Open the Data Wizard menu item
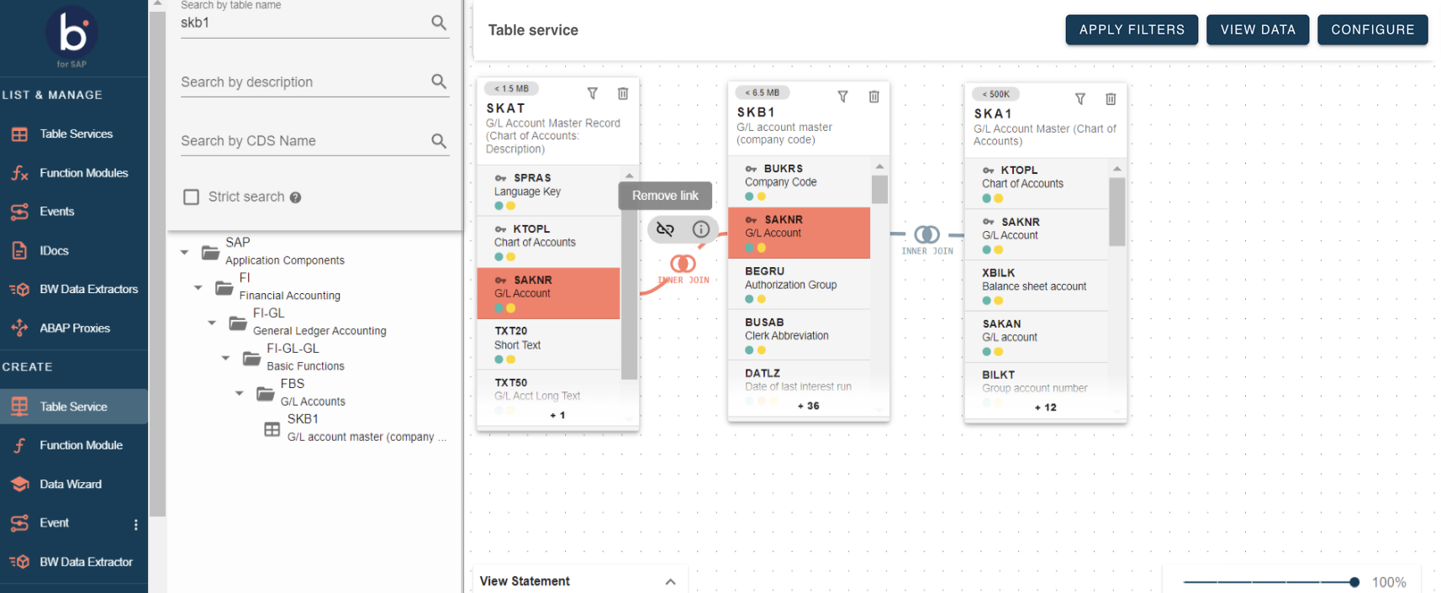 [71, 484]
